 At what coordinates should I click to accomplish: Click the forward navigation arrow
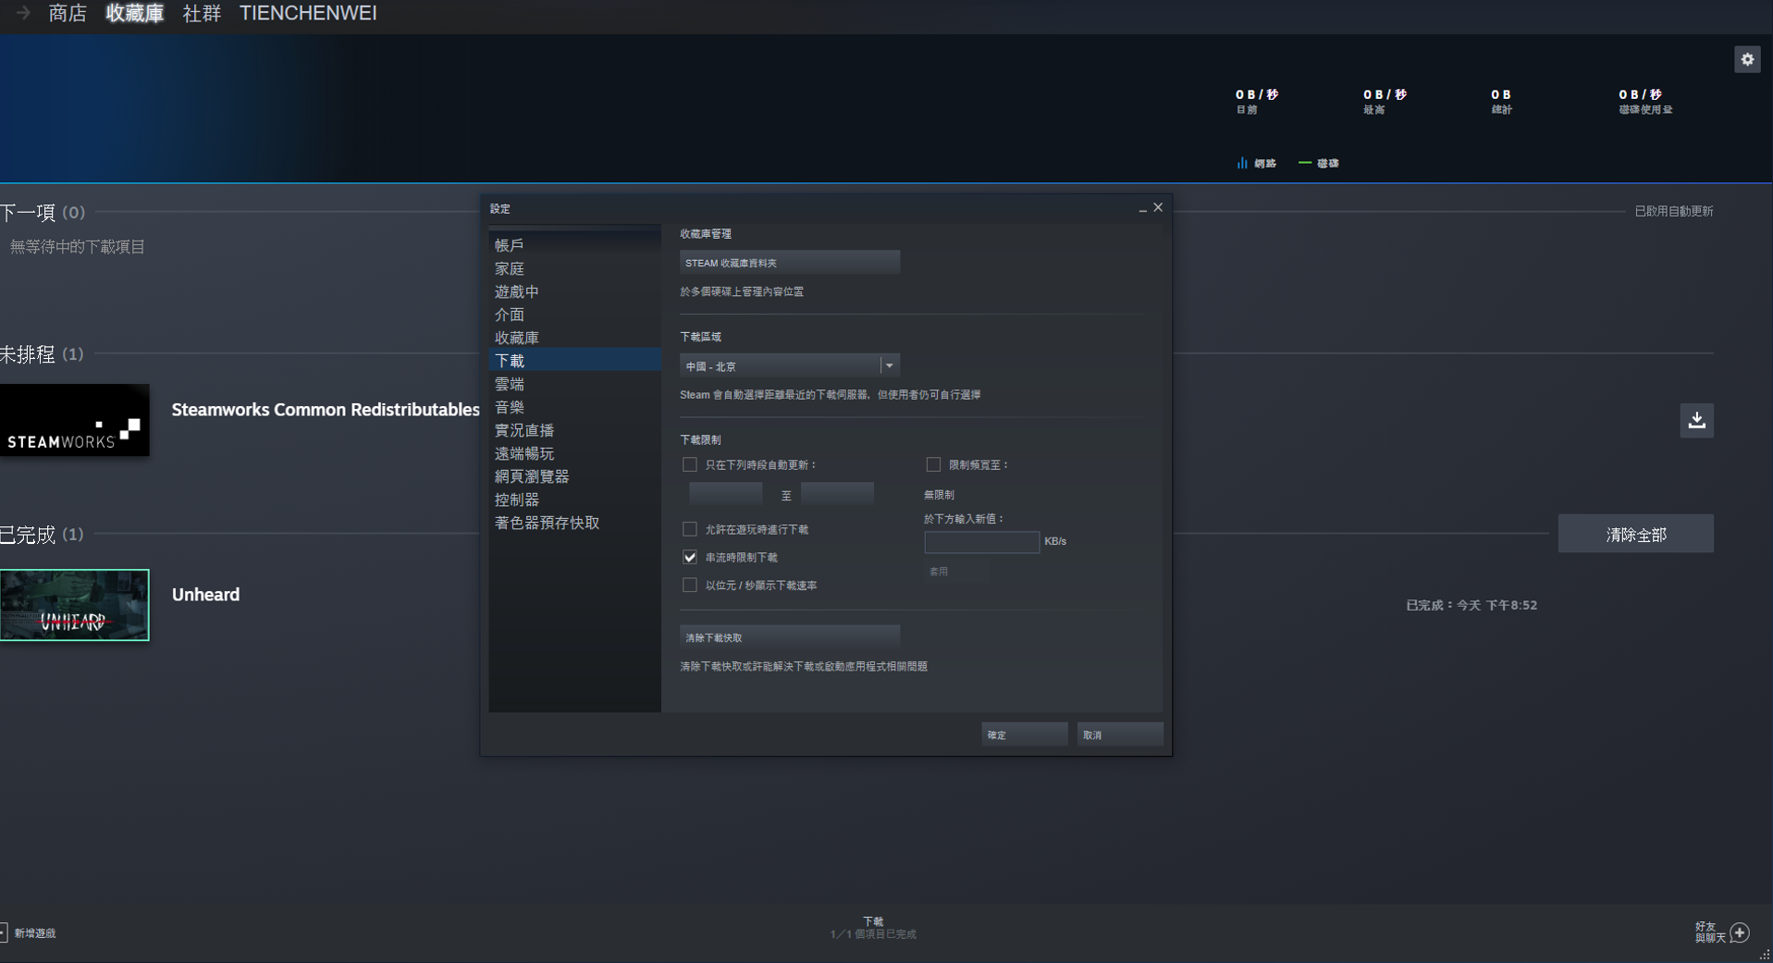[23, 13]
